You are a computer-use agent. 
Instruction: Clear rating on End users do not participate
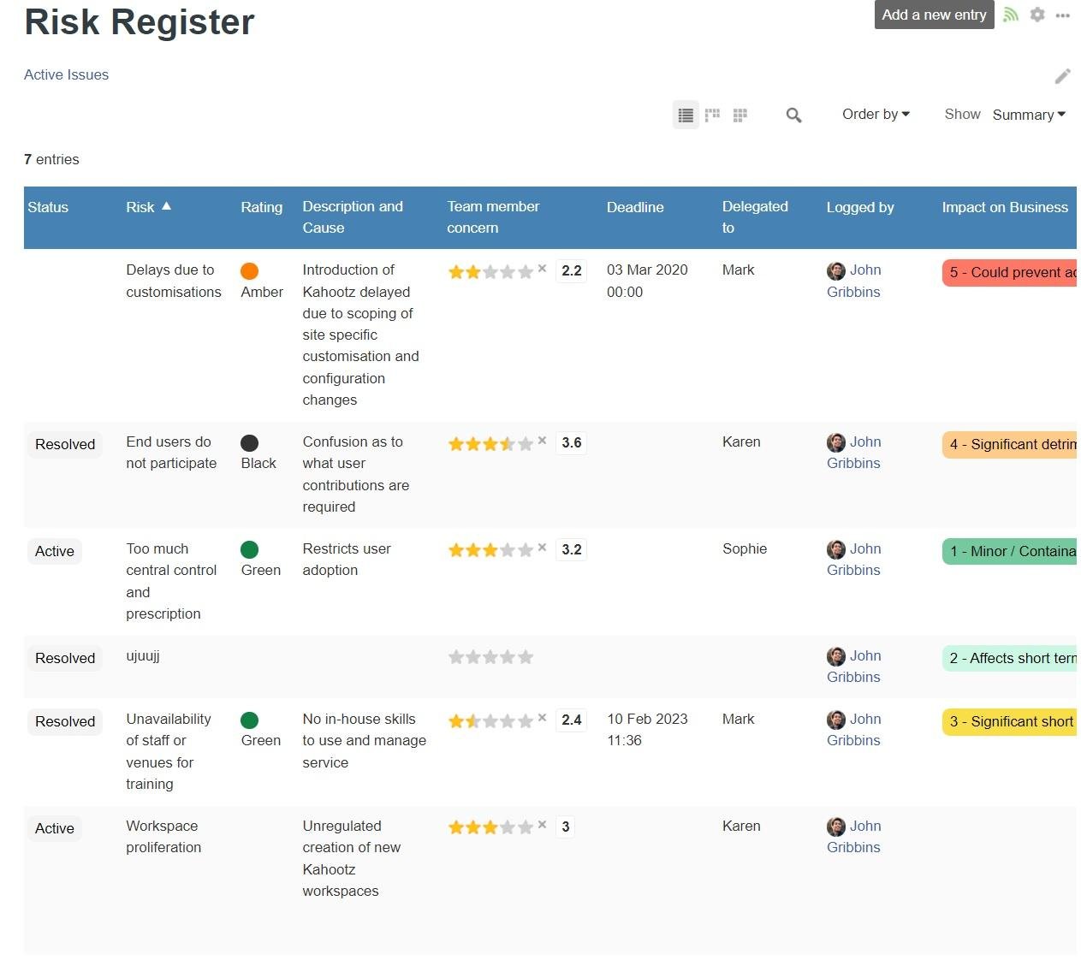542,441
